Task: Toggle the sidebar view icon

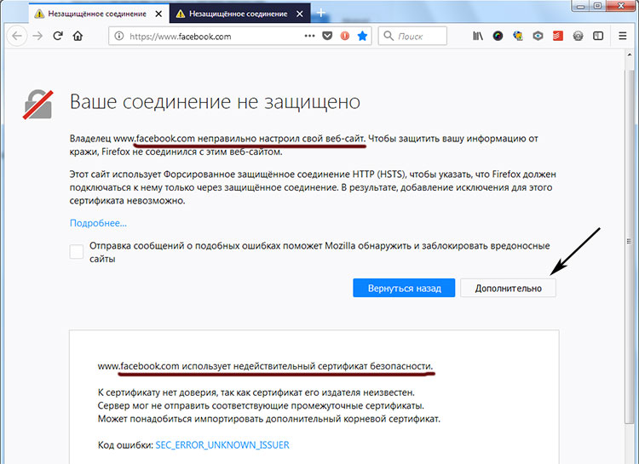Action: [x=598, y=37]
